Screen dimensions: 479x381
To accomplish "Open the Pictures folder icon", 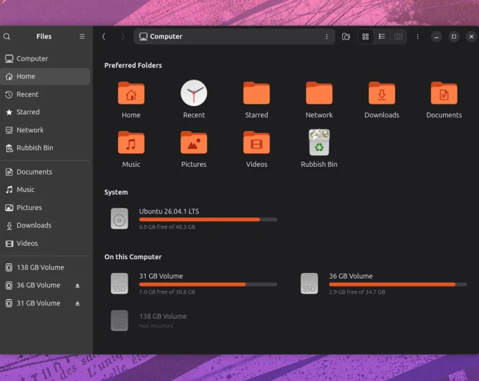I will tap(194, 142).
